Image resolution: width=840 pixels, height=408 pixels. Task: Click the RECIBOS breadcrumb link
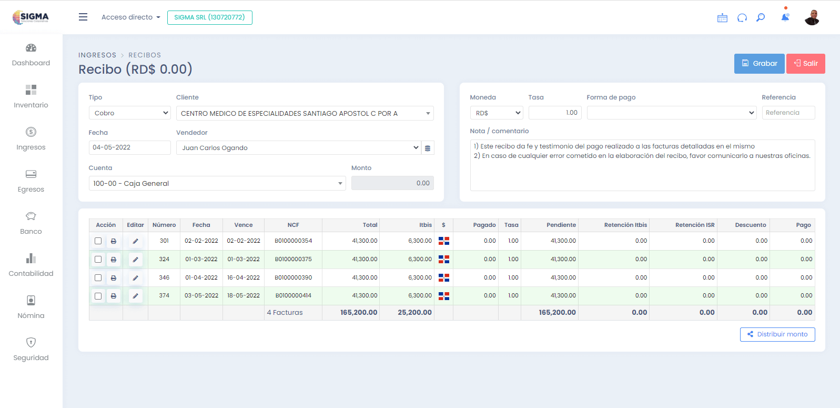[145, 55]
